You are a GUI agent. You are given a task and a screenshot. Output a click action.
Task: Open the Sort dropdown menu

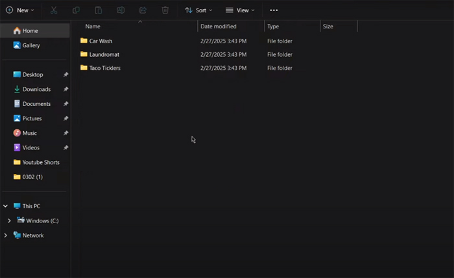coord(199,10)
